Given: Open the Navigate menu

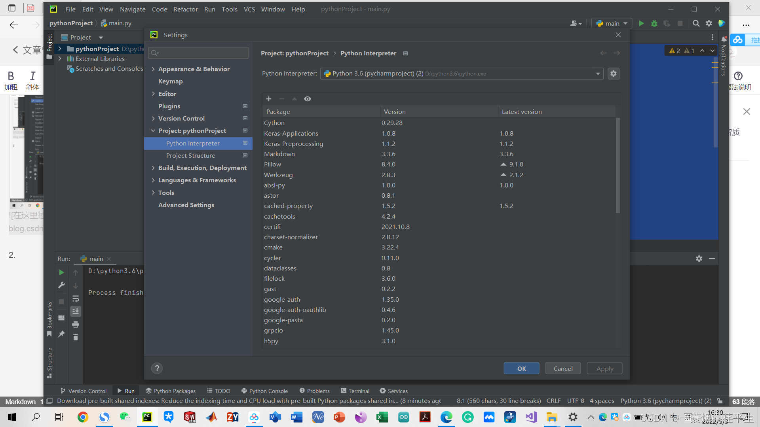Looking at the screenshot, I should pyautogui.click(x=133, y=9).
